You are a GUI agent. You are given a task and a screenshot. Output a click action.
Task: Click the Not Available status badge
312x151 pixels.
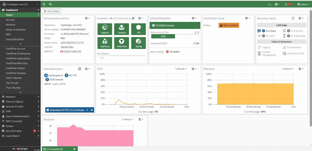[229, 25]
